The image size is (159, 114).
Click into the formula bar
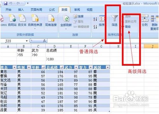[x=102, y=41]
